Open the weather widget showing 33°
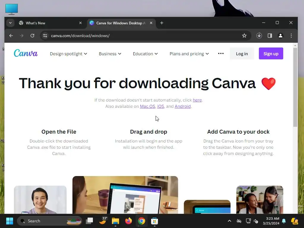 click(103, 221)
